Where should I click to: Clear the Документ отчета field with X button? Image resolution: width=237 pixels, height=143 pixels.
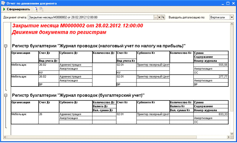159,17
